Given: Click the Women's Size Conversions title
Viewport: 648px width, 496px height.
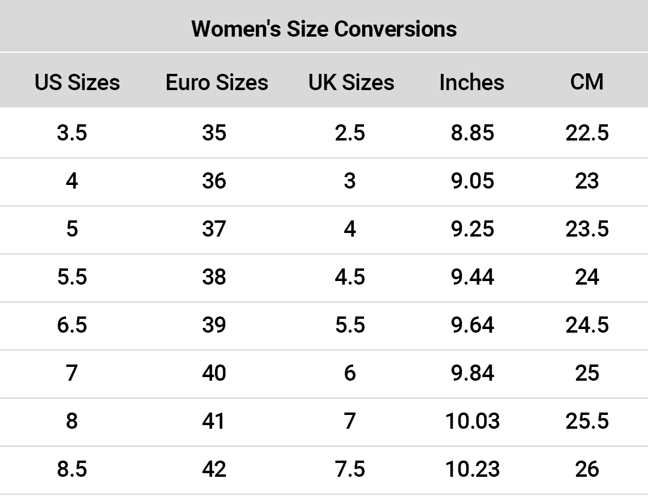Looking at the screenshot, I should pyautogui.click(x=324, y=28).
